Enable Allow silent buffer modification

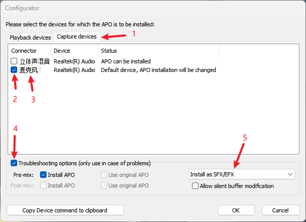pyautogui.click(x=196, y=186)
